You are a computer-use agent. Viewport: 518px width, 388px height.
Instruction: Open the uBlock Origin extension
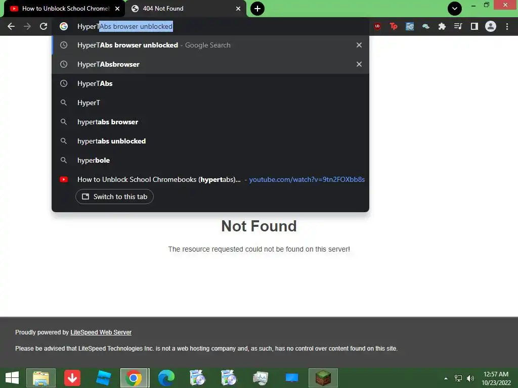(377, 26)
